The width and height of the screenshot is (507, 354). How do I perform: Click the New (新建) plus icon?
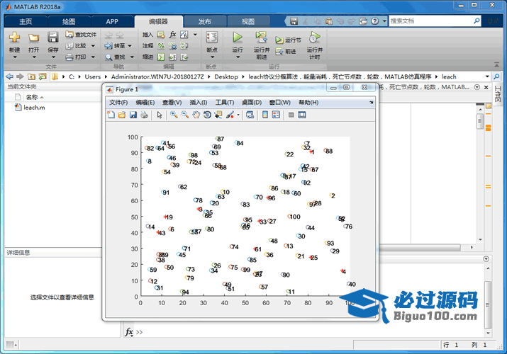(14, 38)
